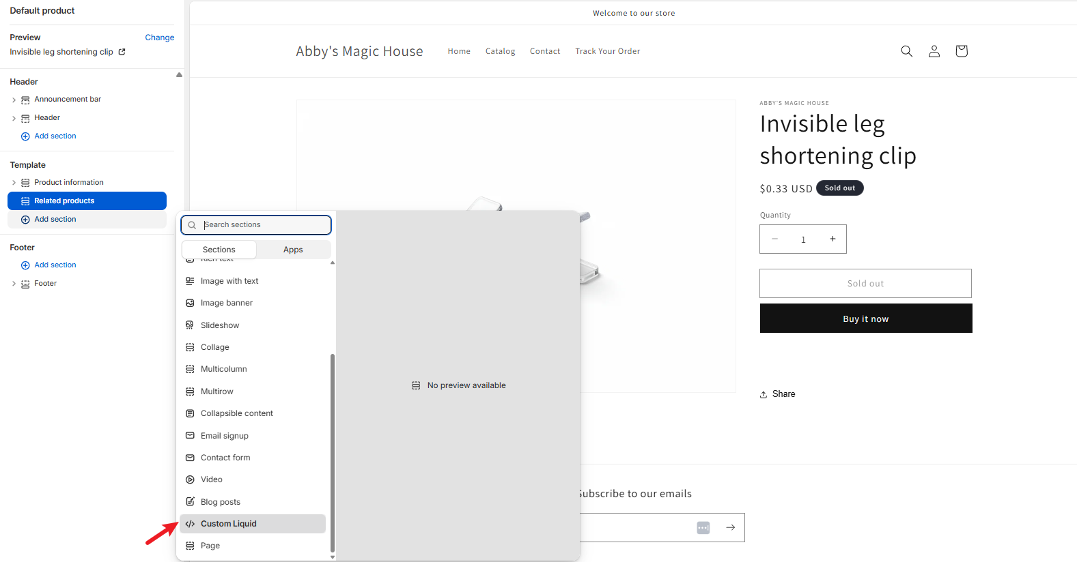The image size is (1077, 562).
Task: Open the account login person icon
Action: [934, 51]
